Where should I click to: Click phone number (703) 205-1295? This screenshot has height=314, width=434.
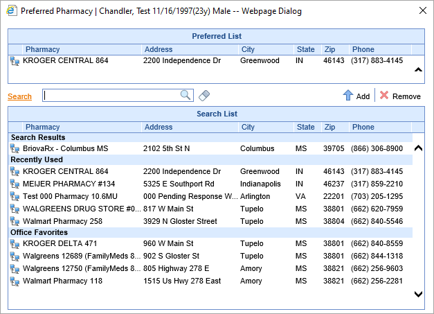377,196
